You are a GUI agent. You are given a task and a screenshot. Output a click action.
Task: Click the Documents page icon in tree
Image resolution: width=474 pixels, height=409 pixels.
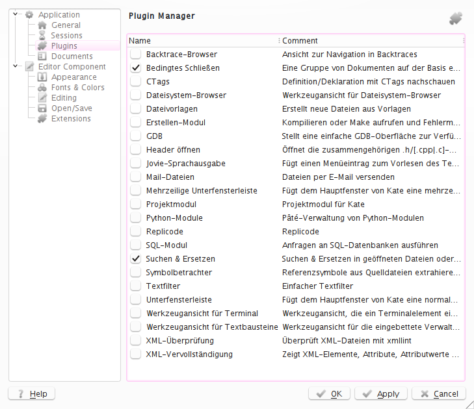click(42, 56)
